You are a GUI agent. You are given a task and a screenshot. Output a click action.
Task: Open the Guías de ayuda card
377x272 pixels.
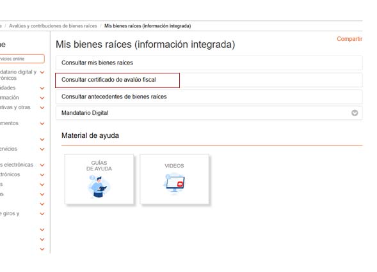(99, 179)
